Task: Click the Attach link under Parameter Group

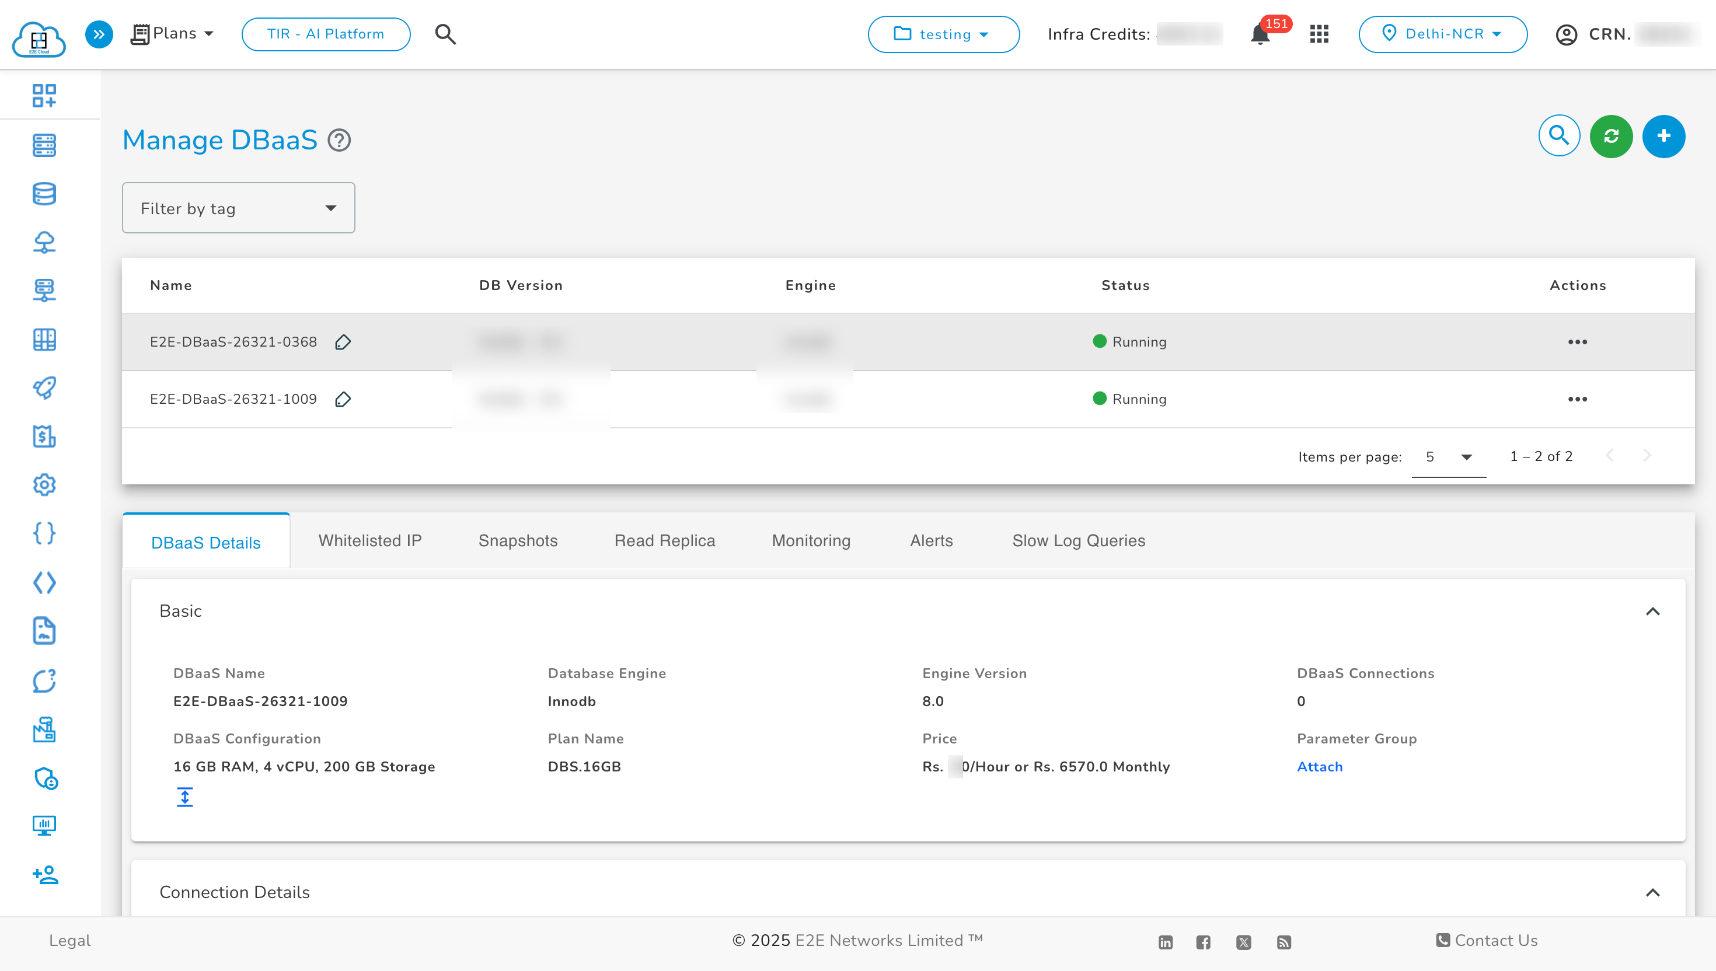Action: click(1319, 767)
